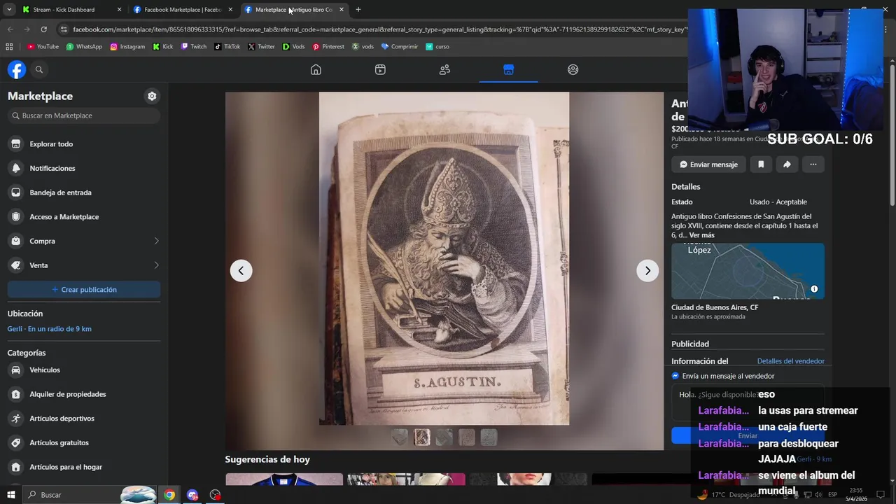Click Enviar mensaje button
The width and height of the screenshot is (896, 504).
click(x=708, y=164)
